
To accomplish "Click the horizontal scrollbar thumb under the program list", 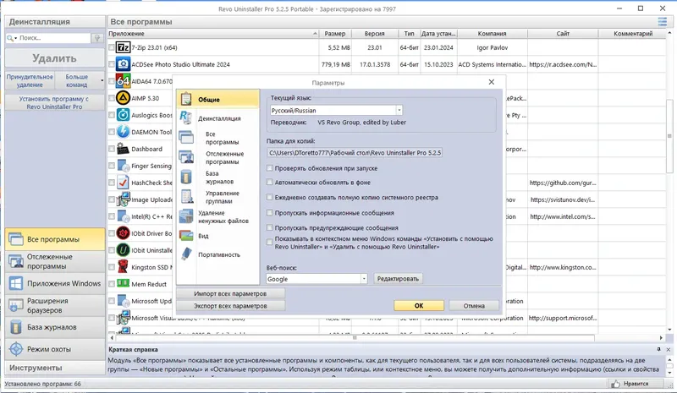I will click(x=355, y=338).
